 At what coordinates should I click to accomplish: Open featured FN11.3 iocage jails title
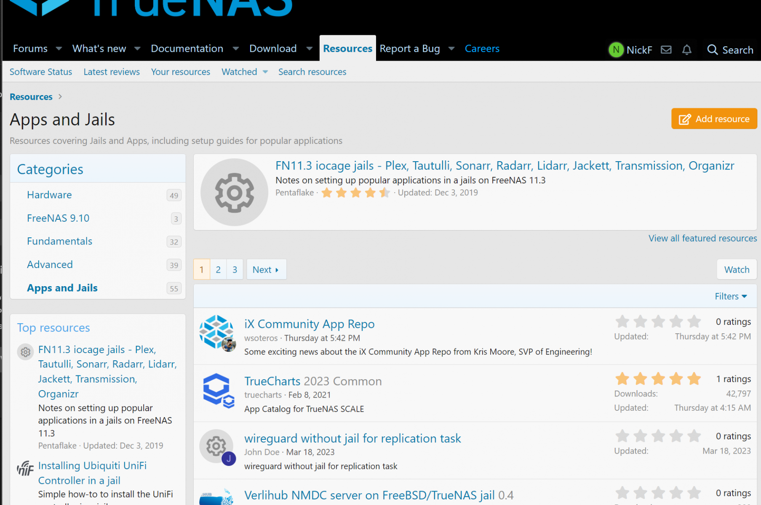pos(505,166)
